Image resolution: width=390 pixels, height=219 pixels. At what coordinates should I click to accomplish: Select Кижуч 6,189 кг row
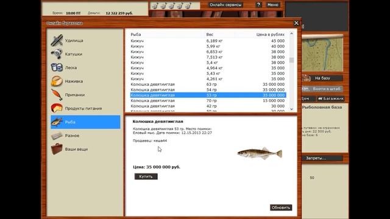pyautogui.click(x=208, y=41)
